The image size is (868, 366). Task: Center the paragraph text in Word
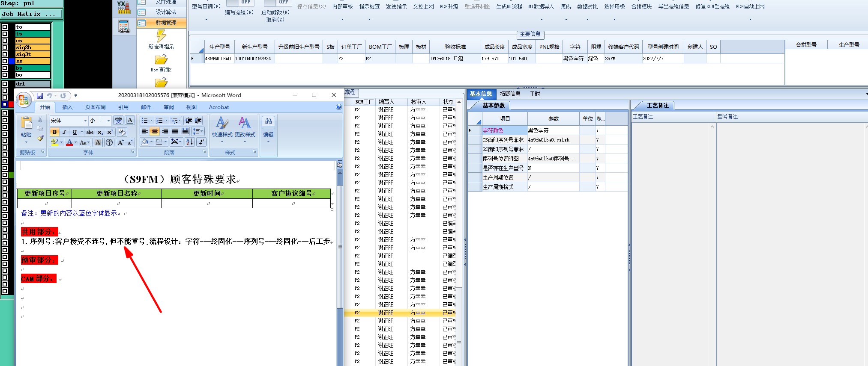(x=155, y=131)
